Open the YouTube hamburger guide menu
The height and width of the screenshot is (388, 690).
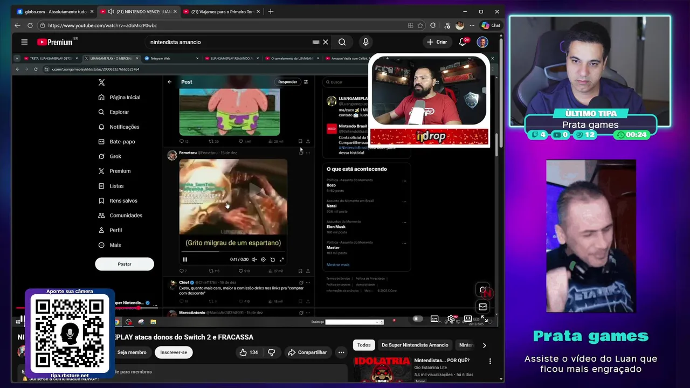click(x=24, y=42)
